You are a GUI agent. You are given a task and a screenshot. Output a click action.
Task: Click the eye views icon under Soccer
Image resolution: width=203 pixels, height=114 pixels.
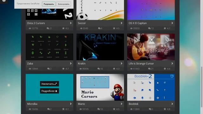click(81, 28)
